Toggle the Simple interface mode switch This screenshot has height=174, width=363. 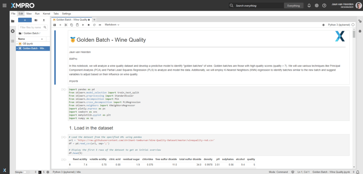point(27,172)
